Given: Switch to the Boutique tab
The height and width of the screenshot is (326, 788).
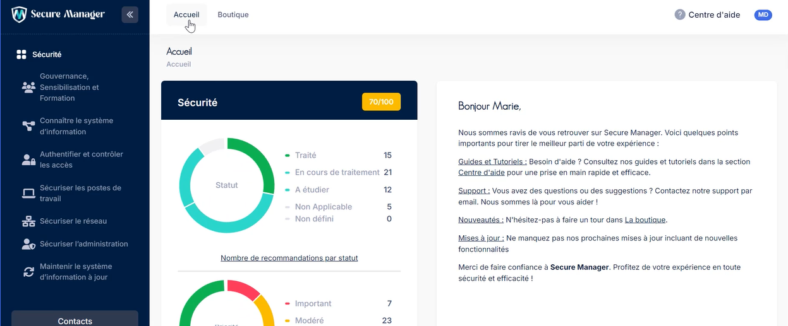Looking at the screenshot, I should pyautogui.click(x=233, y=15).
